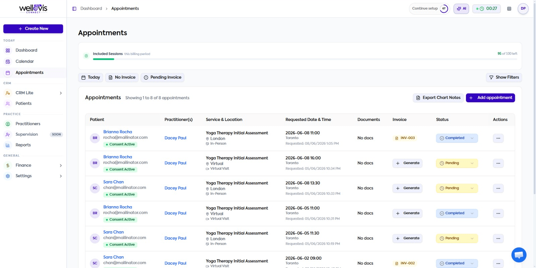Open actions menu for 2026-06-08 11:00 appointment

point(498,138)
